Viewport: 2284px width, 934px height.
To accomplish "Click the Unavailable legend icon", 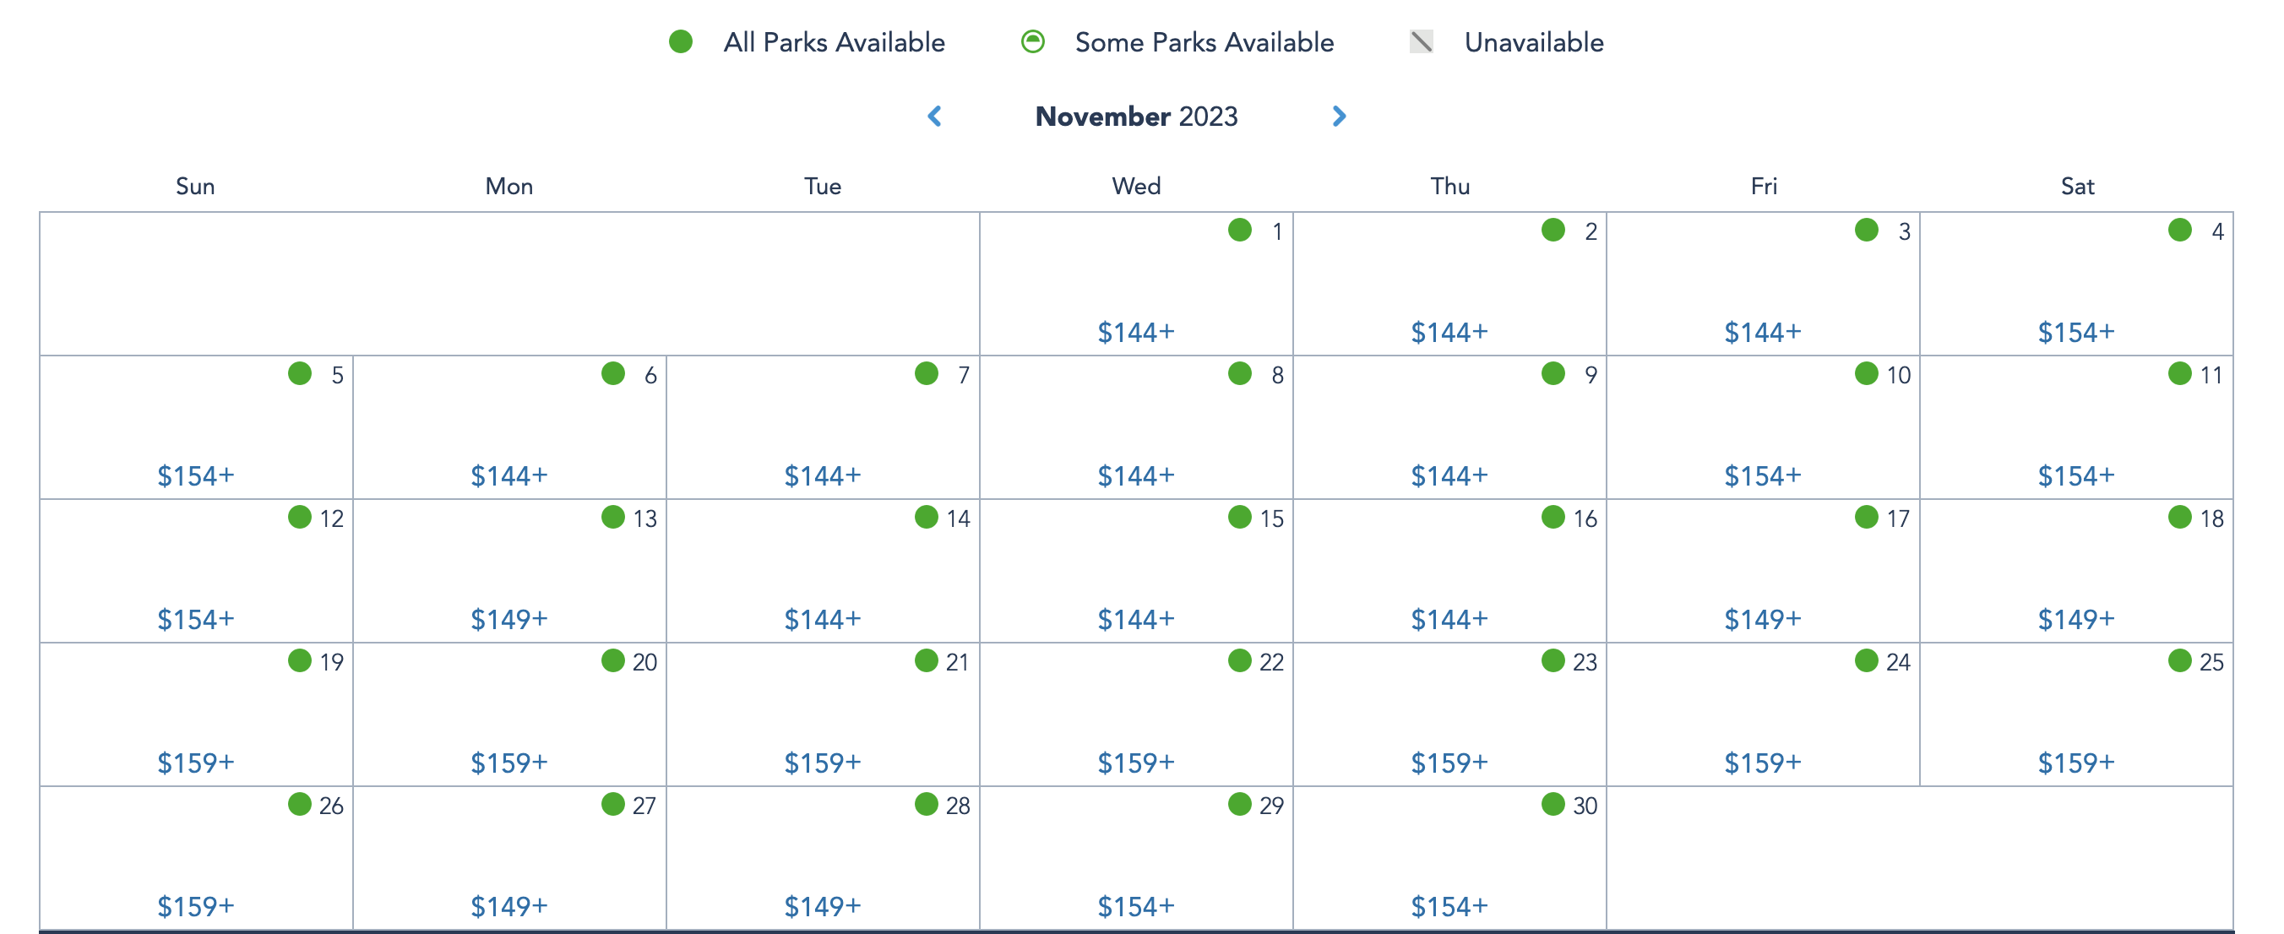I will [x=1422, y=41].
